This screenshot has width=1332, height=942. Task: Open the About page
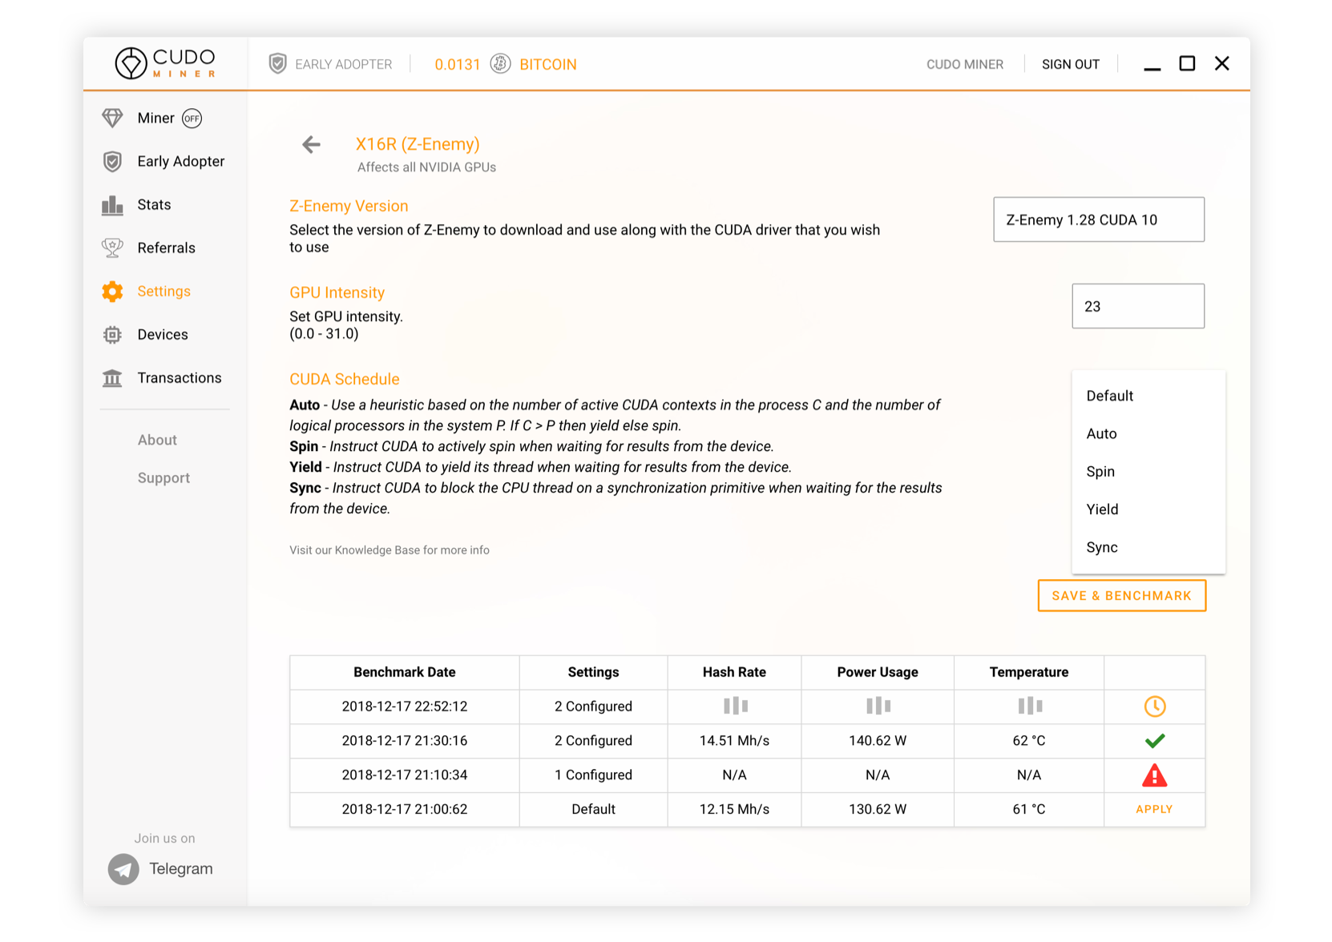(157, 440)
